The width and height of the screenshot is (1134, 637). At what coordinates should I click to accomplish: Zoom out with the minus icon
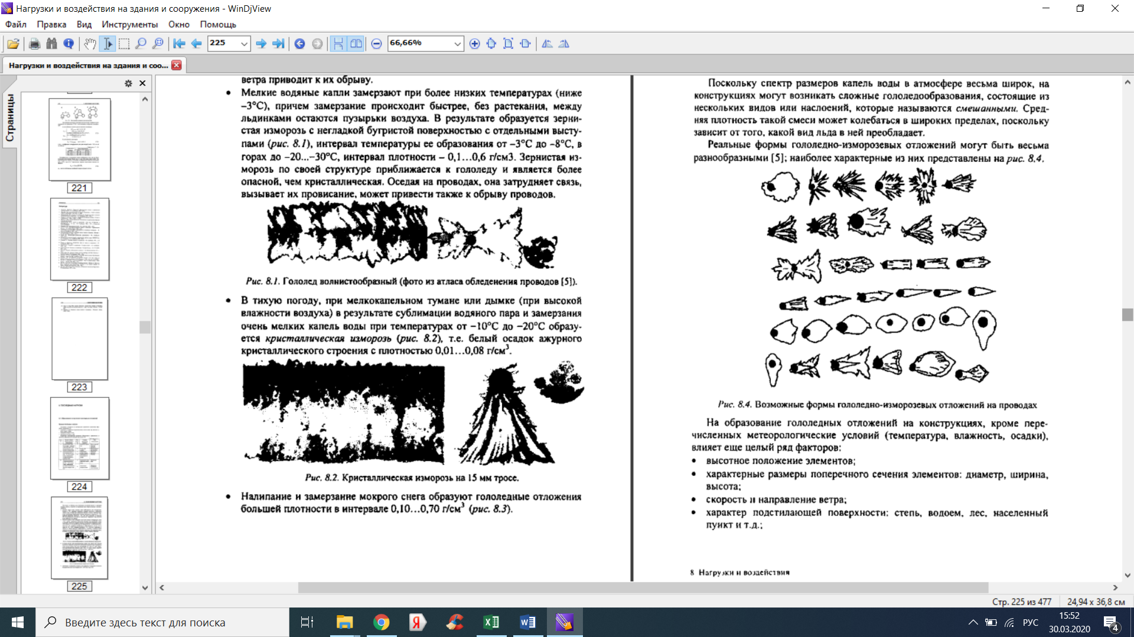[x=376, y=44]
